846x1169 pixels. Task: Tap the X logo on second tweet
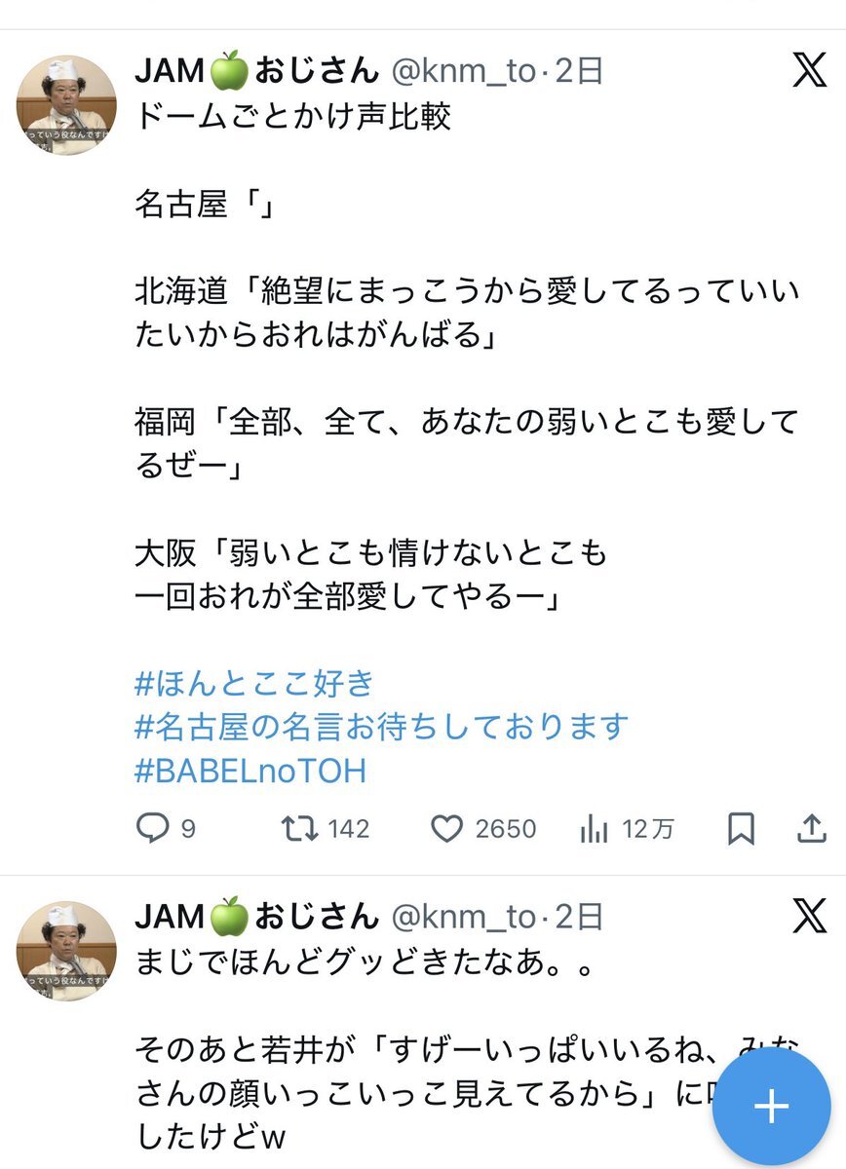point(809,917)
